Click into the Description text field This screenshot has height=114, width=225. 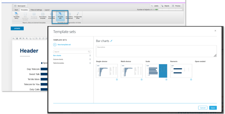[x=156, y=51]
